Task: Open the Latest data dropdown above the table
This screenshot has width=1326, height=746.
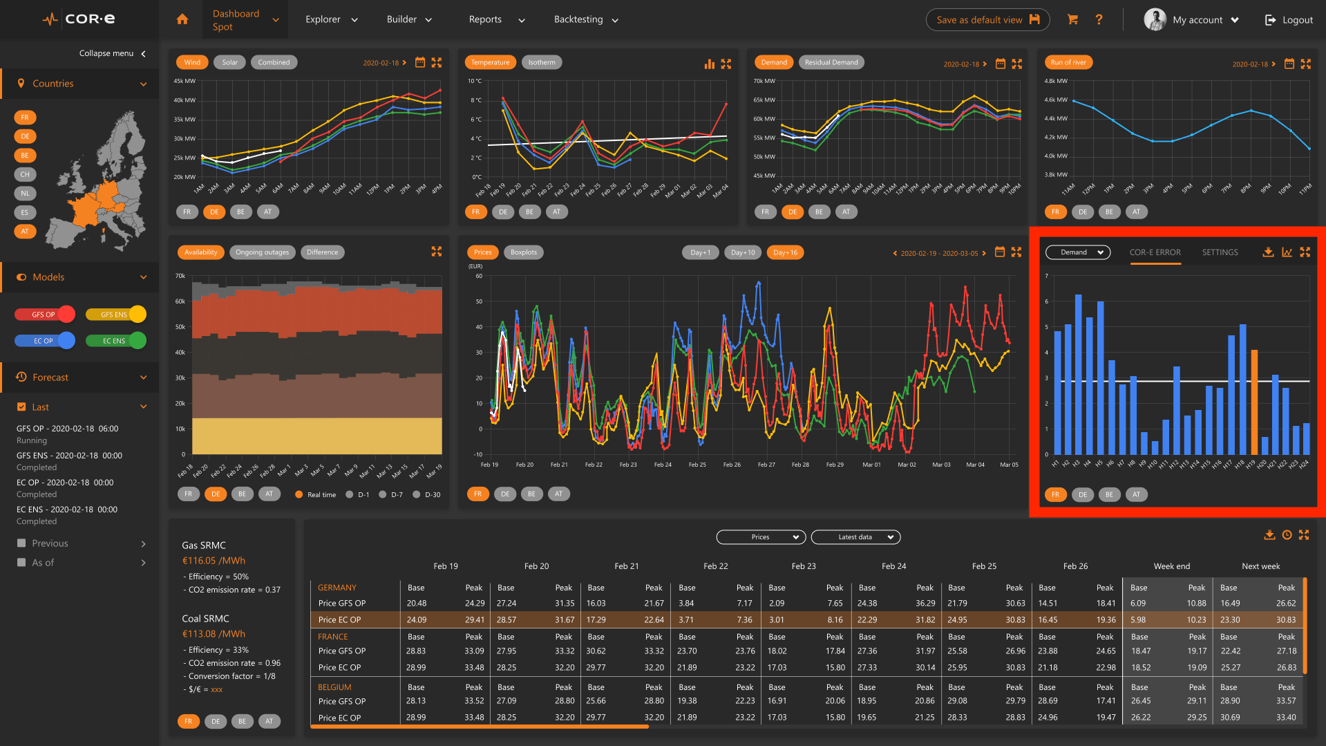Action: click(x=855, y=537)
